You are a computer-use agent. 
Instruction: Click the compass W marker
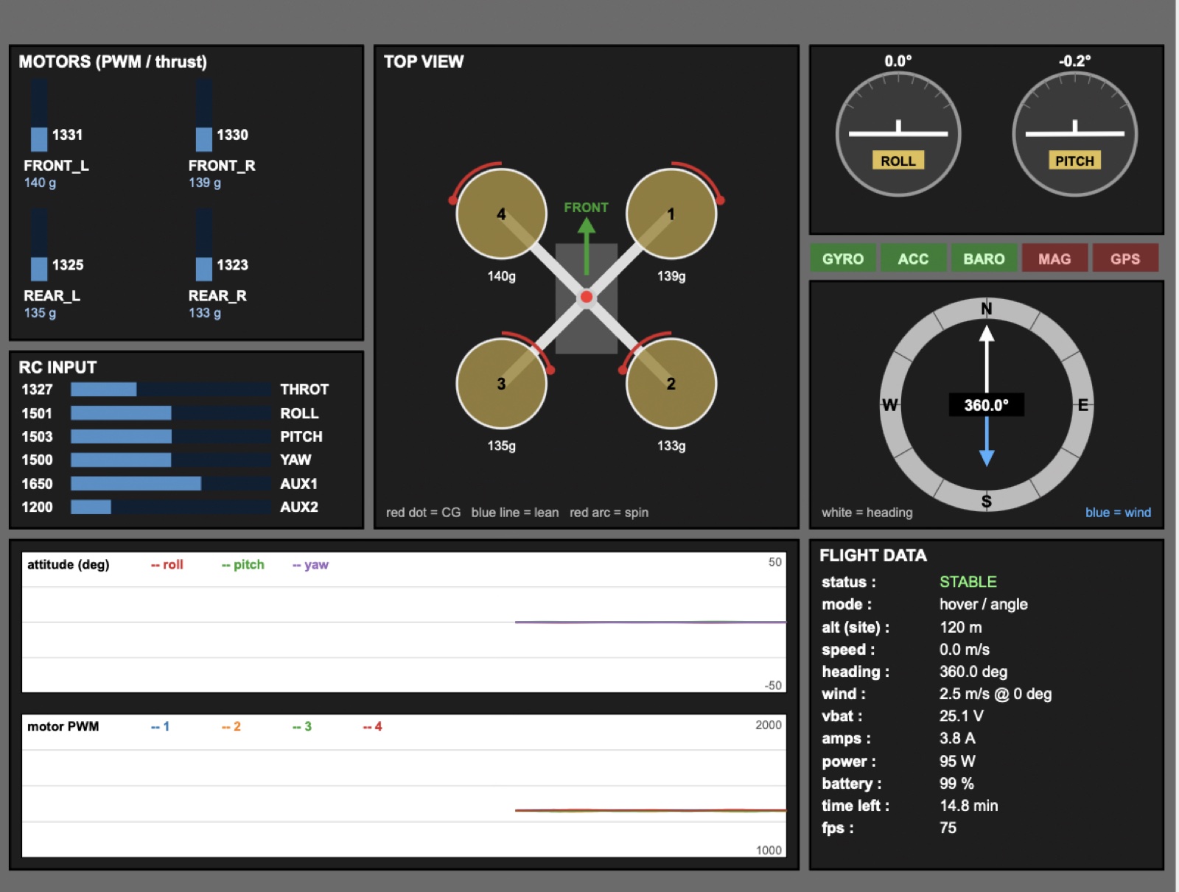pos(890,404)
